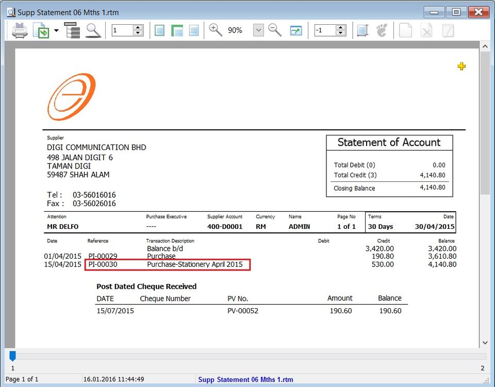Click the orange plus marker on the report

(x=461, y=66)
